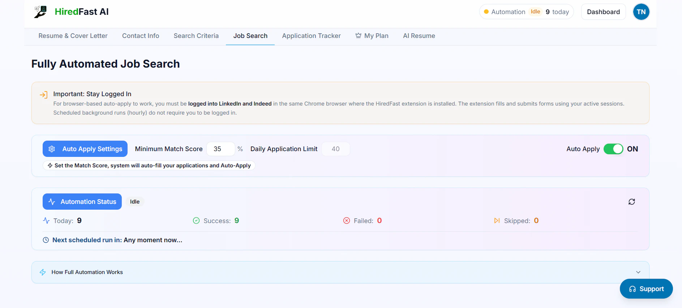Go to the Search Criteria tab
Viewport: 682px width, 308px height.
(x=196, y=36)
